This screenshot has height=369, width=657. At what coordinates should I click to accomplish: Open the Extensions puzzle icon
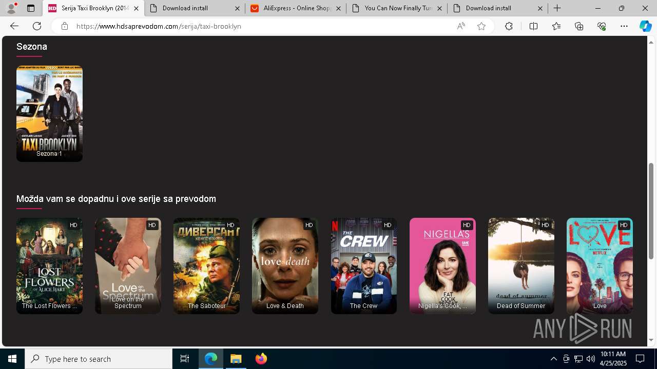coord(509,26)
